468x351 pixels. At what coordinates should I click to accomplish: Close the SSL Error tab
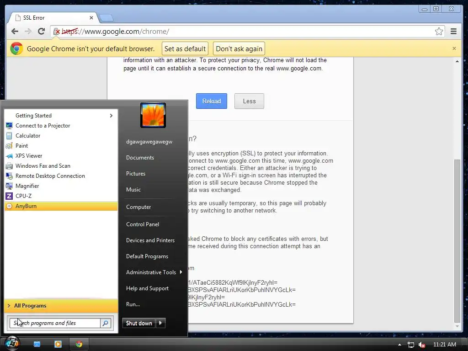tap(91, 18)
